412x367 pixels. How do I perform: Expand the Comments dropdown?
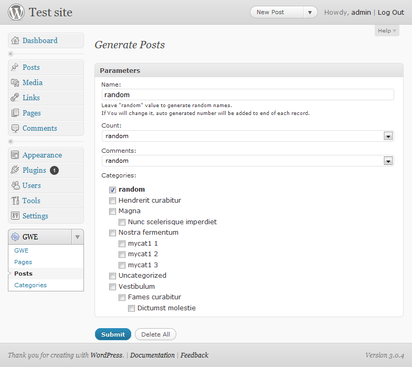click(x=248, y=161)
